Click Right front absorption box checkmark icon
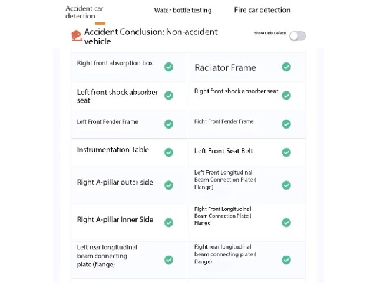 tap(169, 67)
